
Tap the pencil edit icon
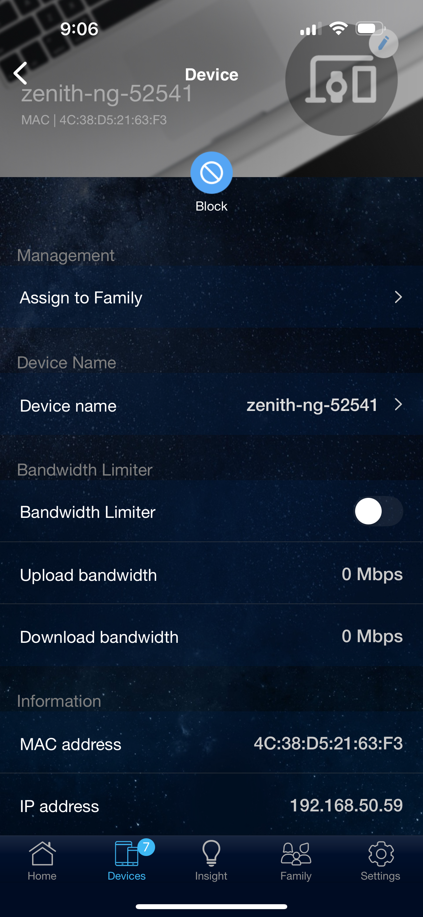[x=383, y=43]
